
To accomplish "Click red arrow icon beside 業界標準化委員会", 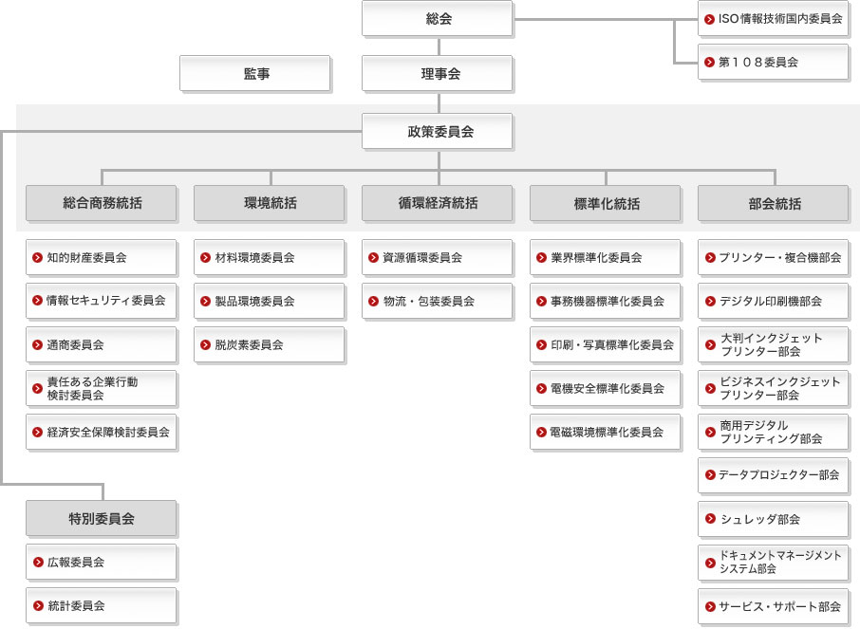I will pos(541,257).
